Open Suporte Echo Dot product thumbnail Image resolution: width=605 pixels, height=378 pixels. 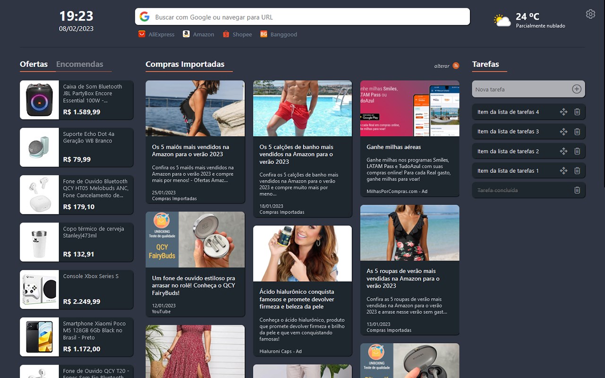click(39, 147)
